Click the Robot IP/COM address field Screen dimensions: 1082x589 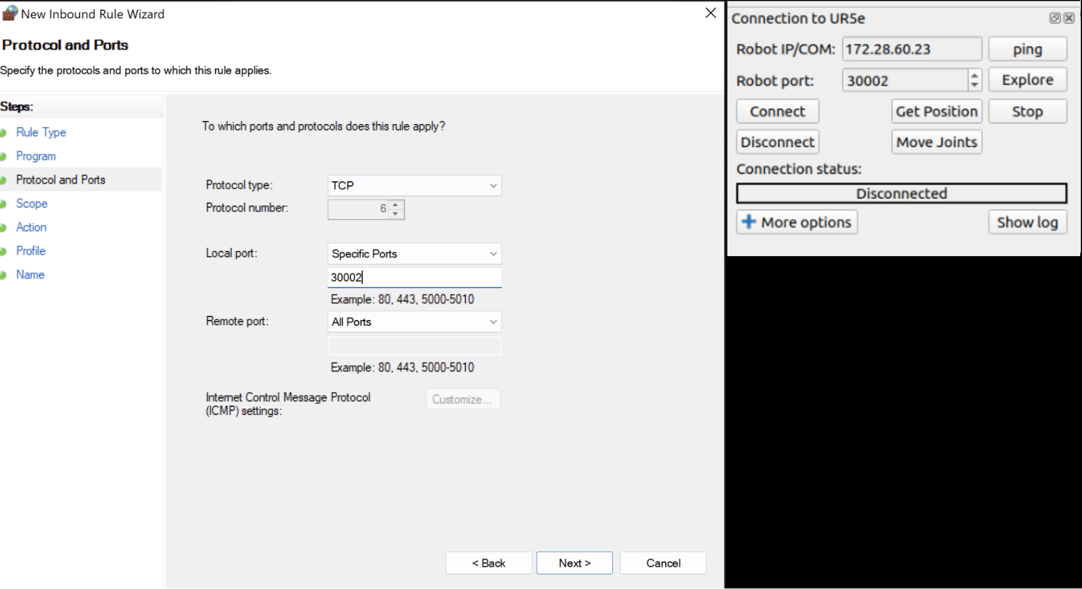pos(911,49)
